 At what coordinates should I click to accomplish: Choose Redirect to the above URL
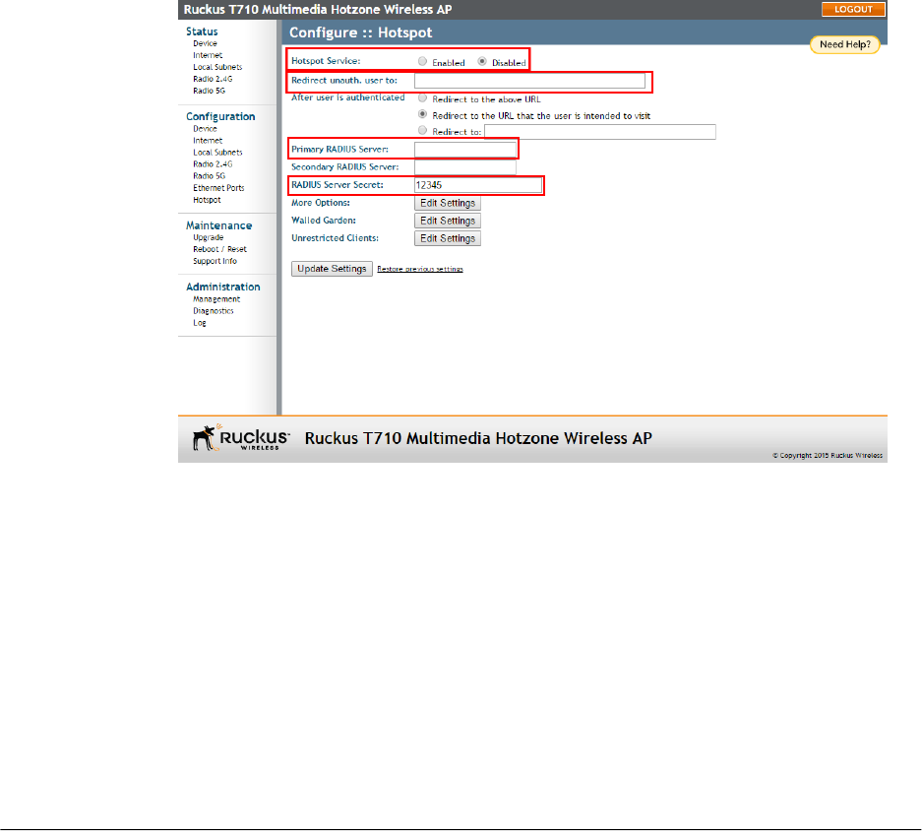tap(422, 98)
